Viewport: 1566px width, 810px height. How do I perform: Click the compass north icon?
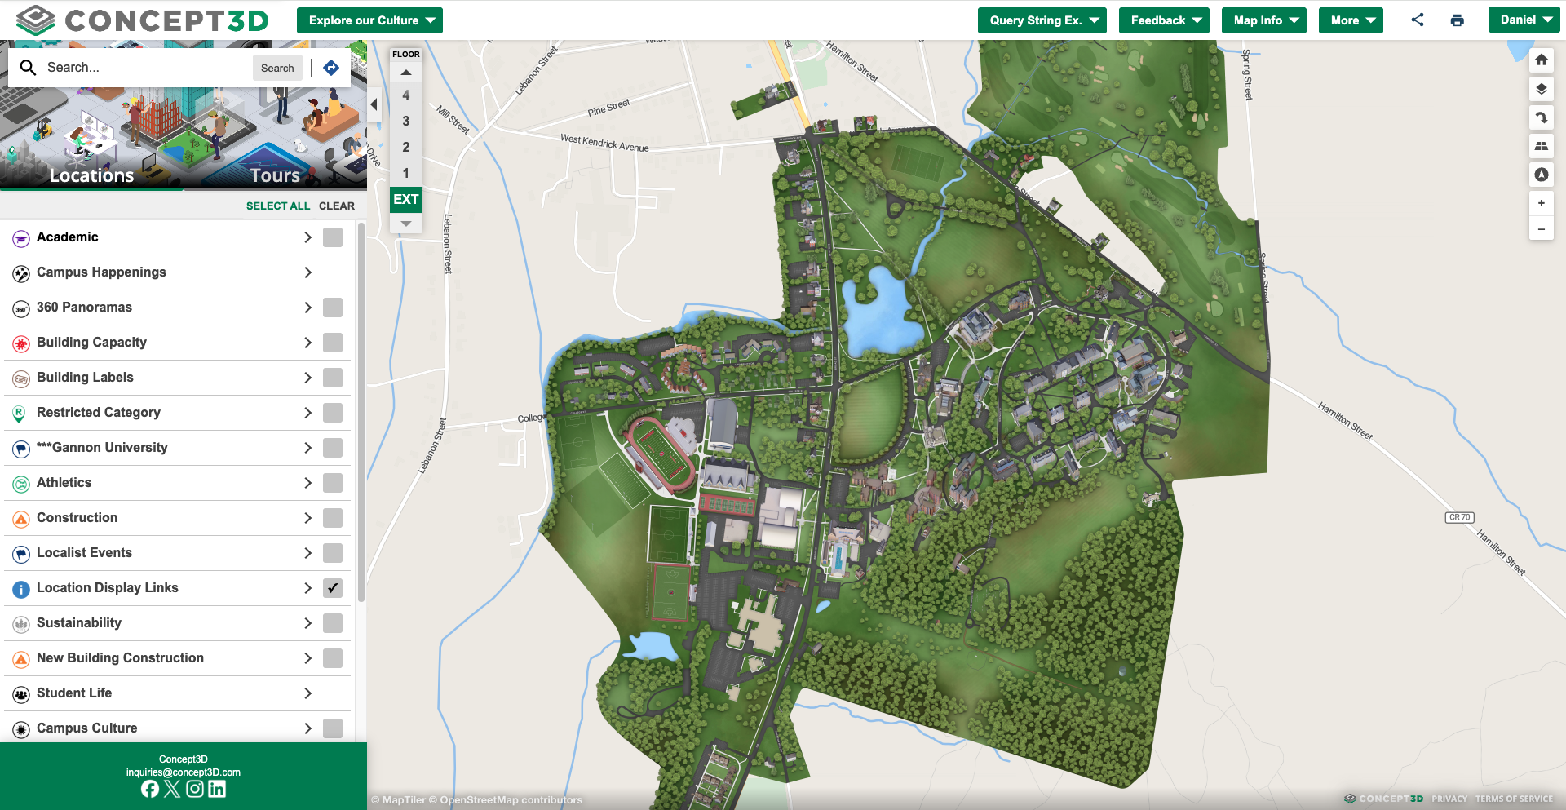pos(1541,175)
